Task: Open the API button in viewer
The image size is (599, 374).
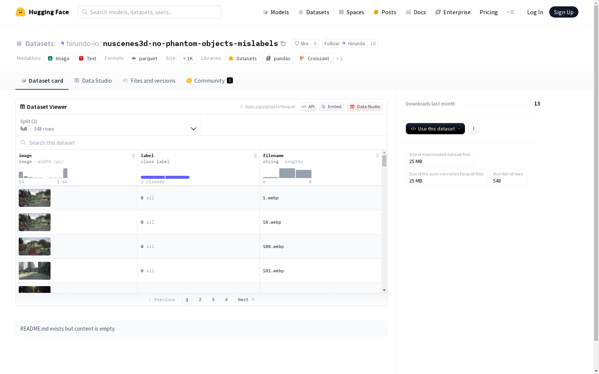Action: [308, 107]
